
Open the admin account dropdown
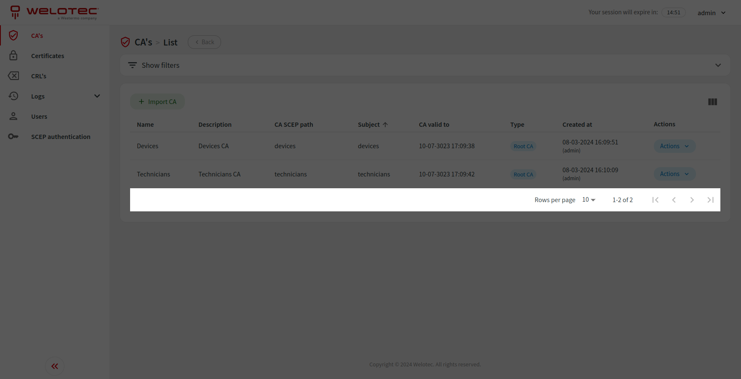click(712, 13)
